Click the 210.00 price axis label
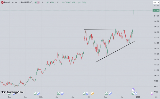 point(156,16)
